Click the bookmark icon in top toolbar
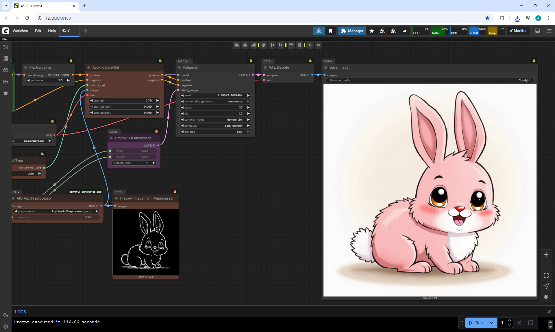Image resolution: width=555 pixels, height=332 pixels. click(x=330, y=31)
